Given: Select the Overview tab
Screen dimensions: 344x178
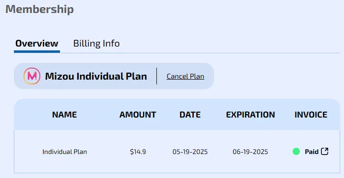Looking at the screenshot, I should (x=36, y=44).
